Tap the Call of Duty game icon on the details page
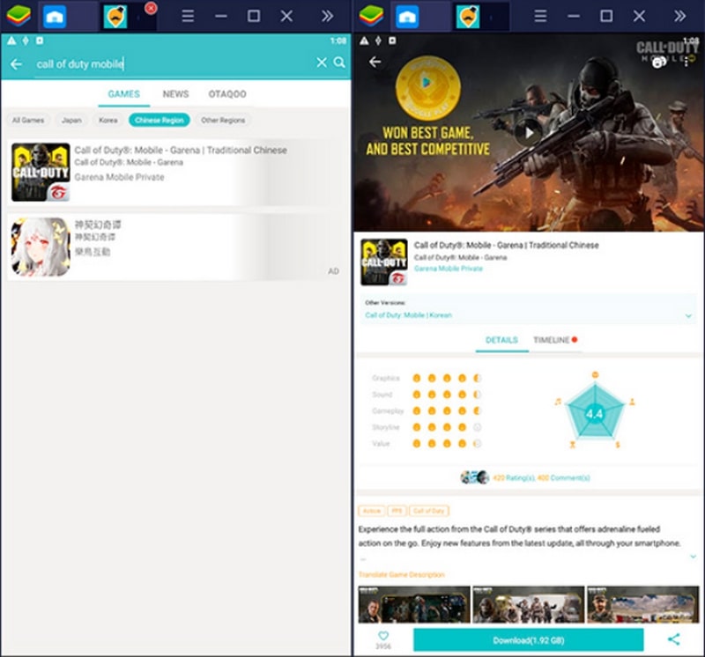 coord(384,262)
